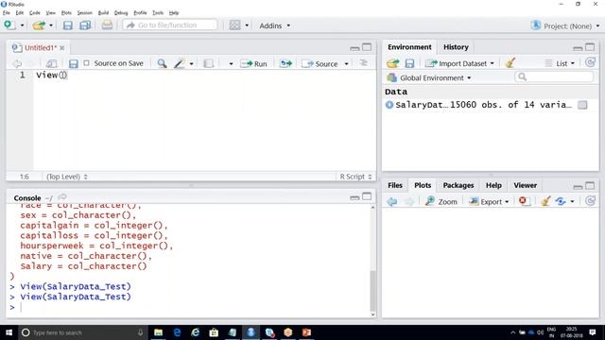This screenshot has width=605, height=340.
Task: Open the Source options dropdown arrow
Action: point(347,64)
